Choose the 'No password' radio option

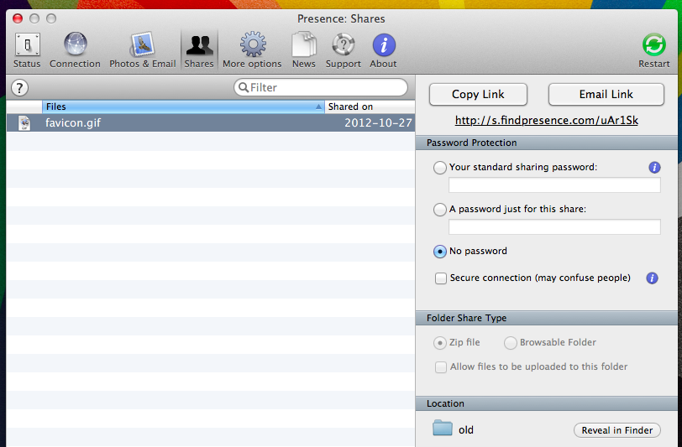pos(440,251)
